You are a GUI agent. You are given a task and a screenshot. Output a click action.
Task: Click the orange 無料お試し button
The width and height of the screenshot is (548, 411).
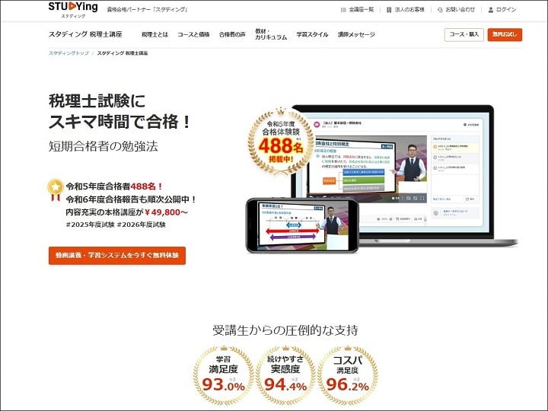(505, 34)
